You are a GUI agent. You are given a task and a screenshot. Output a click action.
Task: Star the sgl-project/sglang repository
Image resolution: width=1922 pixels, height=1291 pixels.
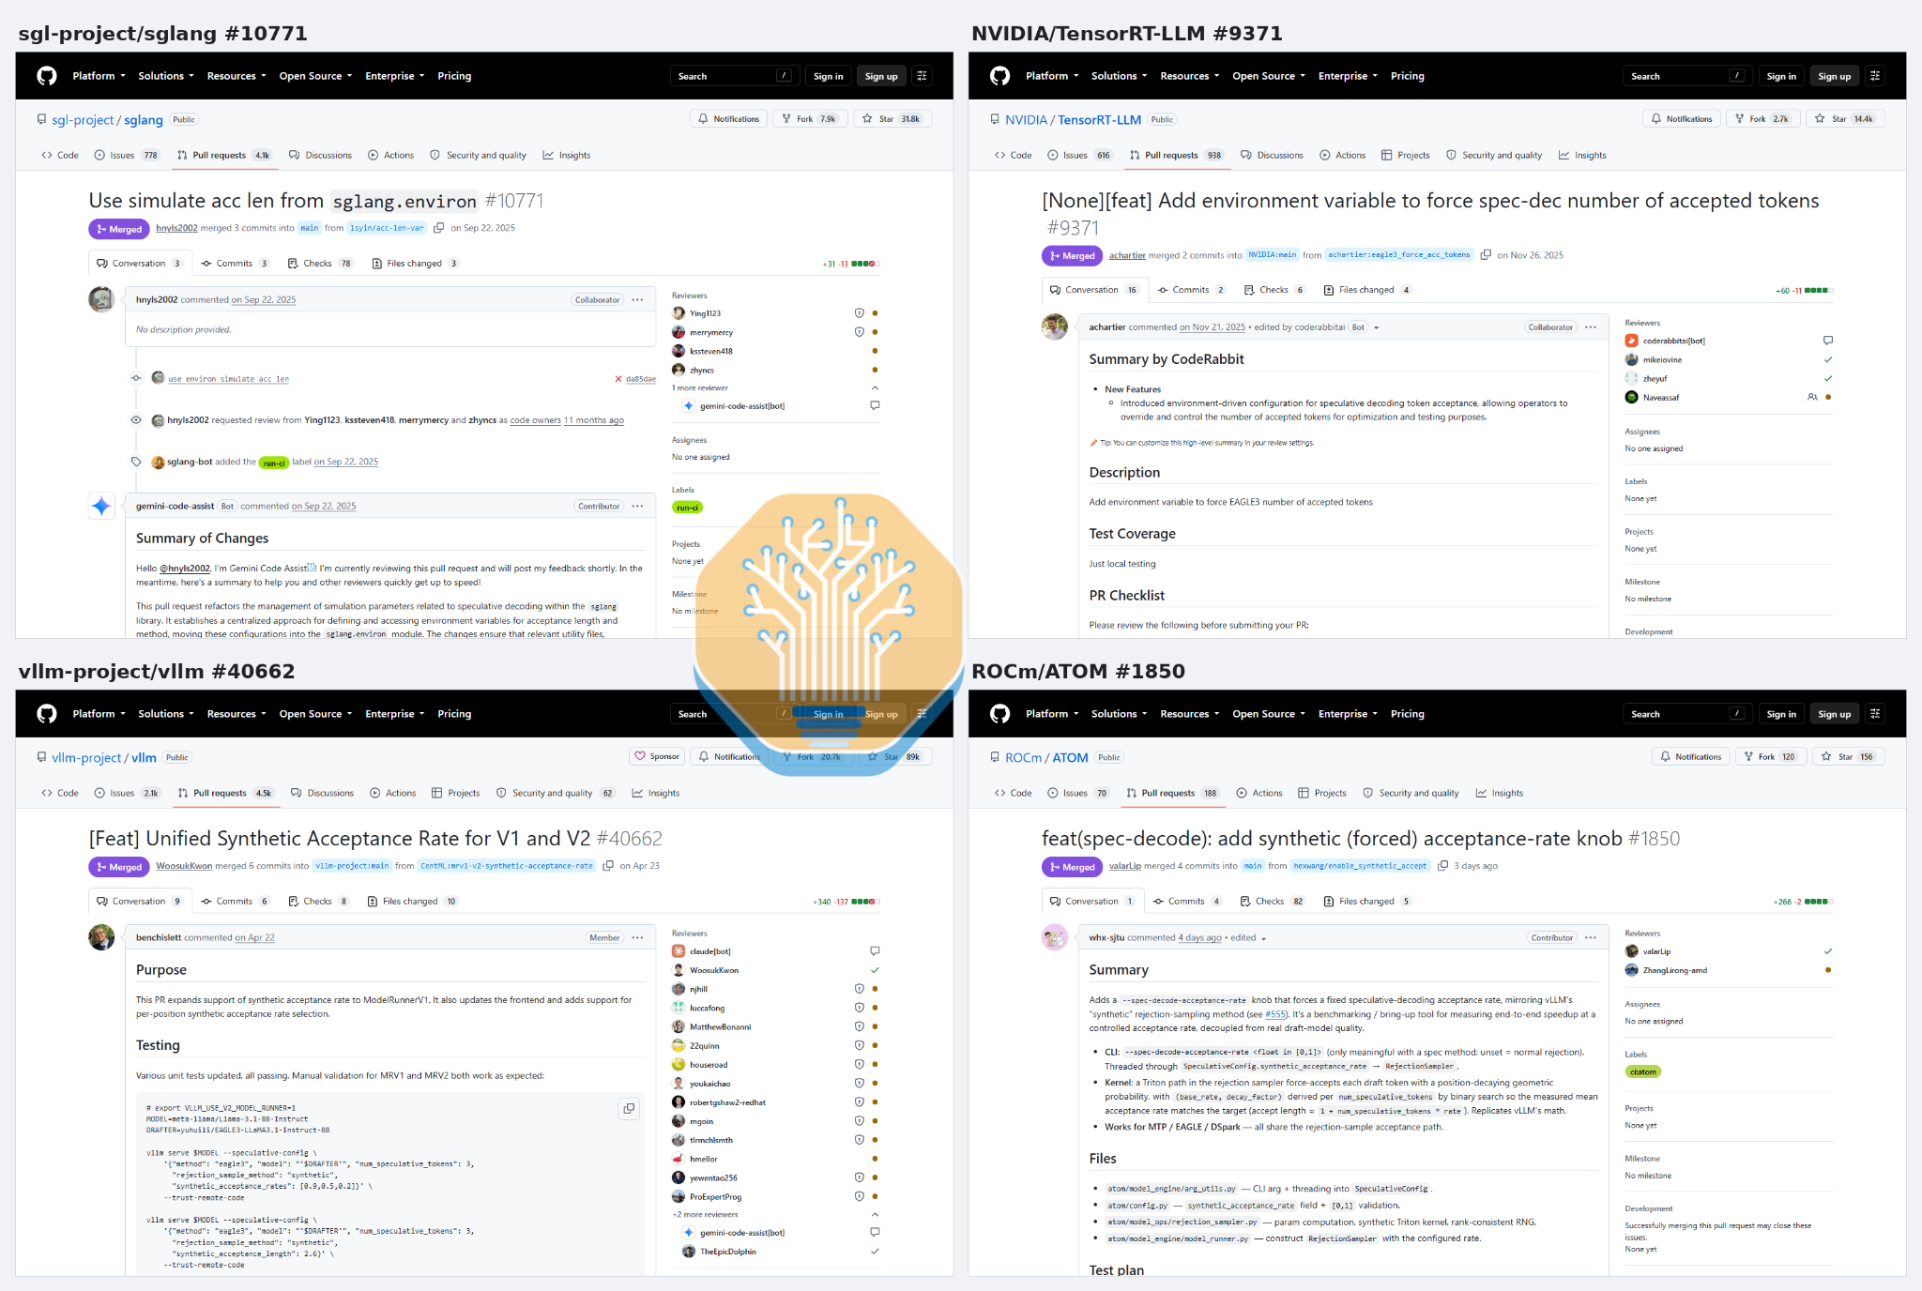point(892,119)
